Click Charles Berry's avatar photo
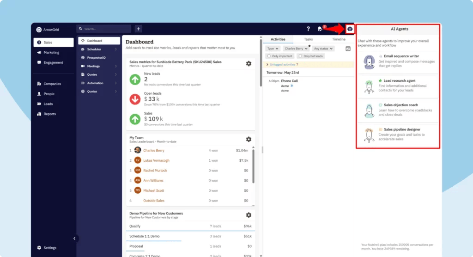The image size is (473, 257). (x=138, y=150)
